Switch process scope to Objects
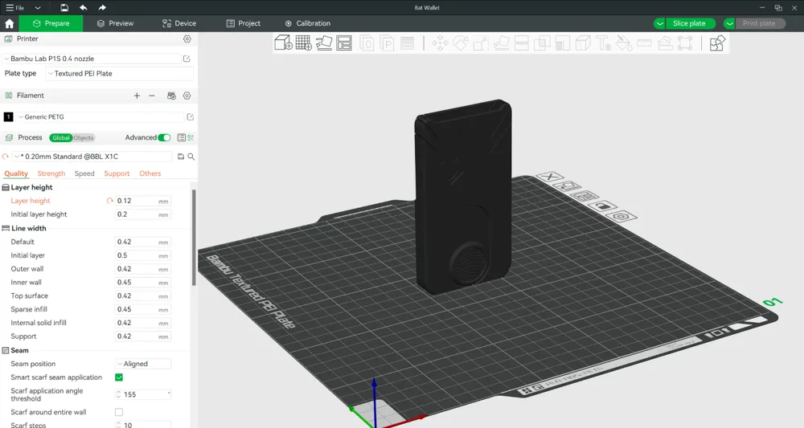 pos(83,138)
